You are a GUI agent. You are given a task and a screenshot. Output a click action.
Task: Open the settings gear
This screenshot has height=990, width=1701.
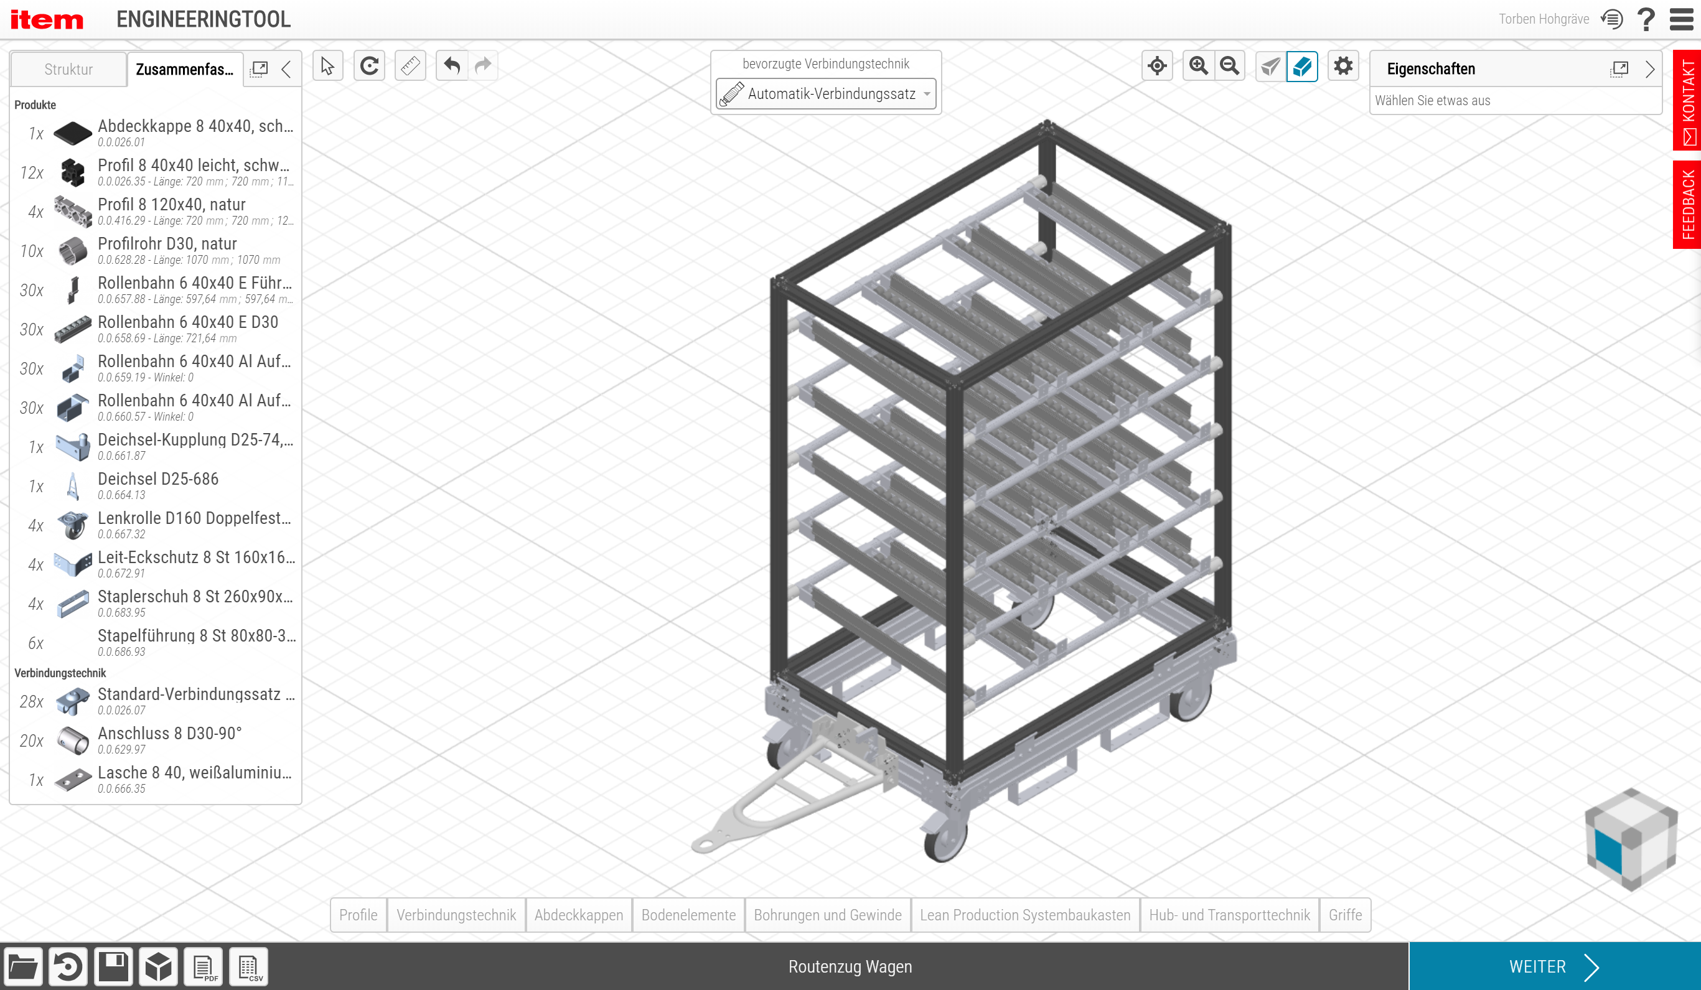click(1343, 66)
